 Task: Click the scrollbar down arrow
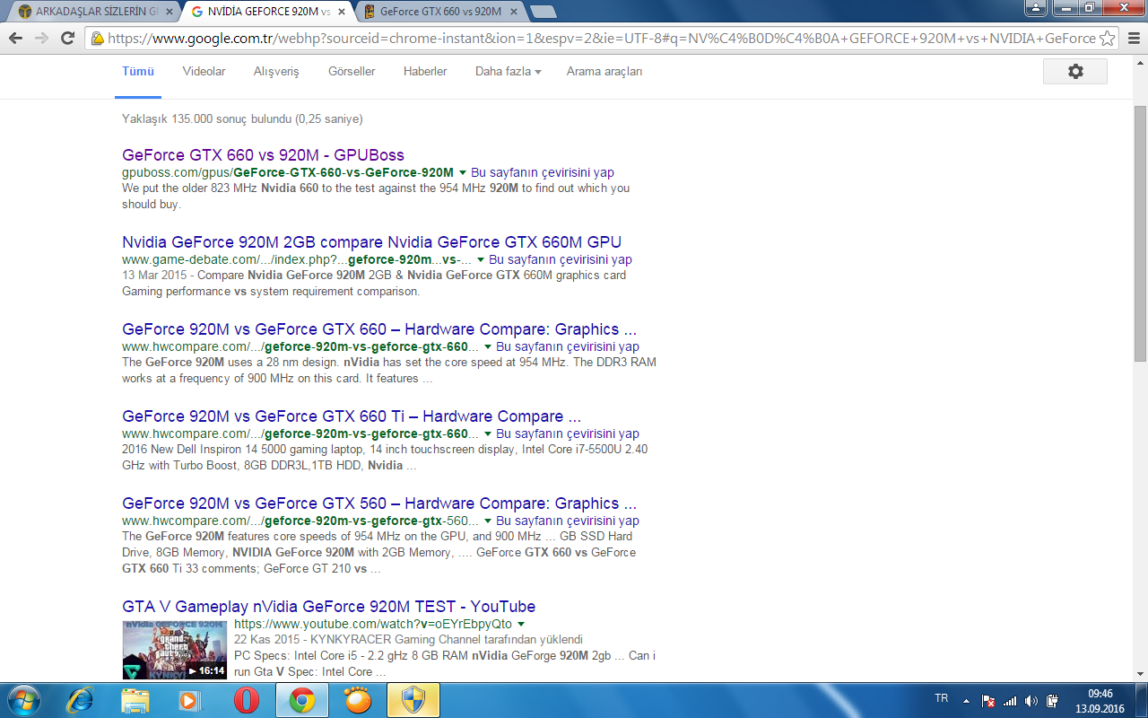(x=1140, y=674)
